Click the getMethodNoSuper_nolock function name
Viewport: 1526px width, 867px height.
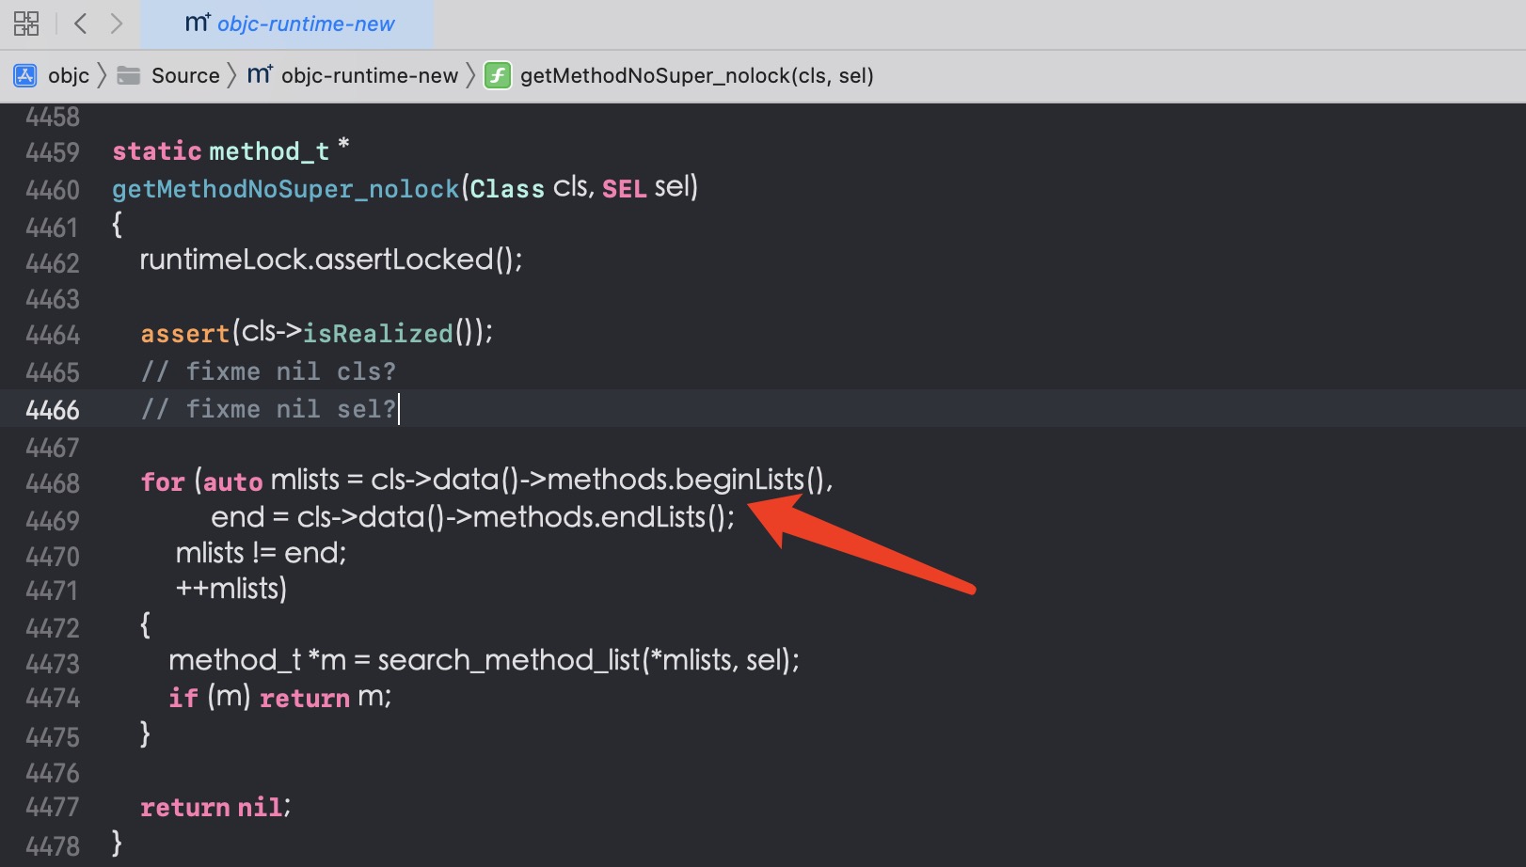[286, 189]
